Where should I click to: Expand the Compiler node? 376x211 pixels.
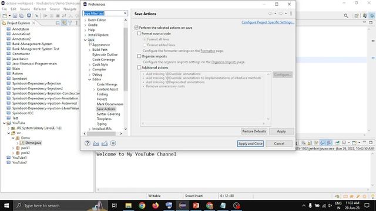click(90, 70)
